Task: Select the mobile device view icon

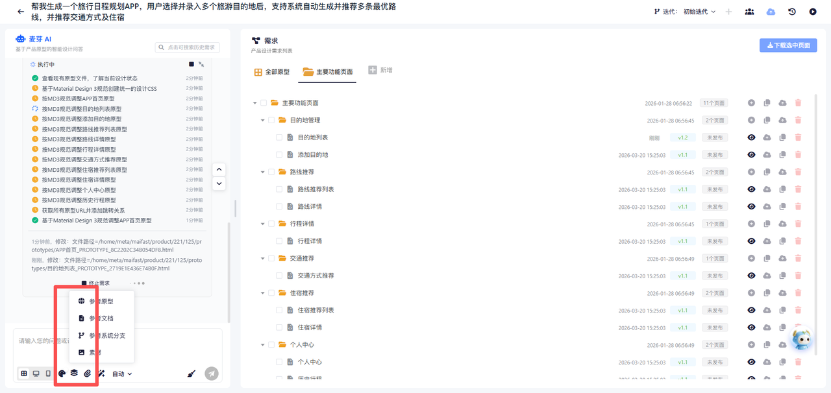Action: pyautogui.click(x=48, y=374)
